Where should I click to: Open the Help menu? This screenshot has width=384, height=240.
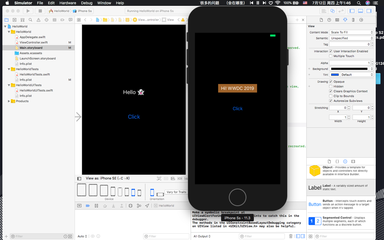click(x=120, y=3)
